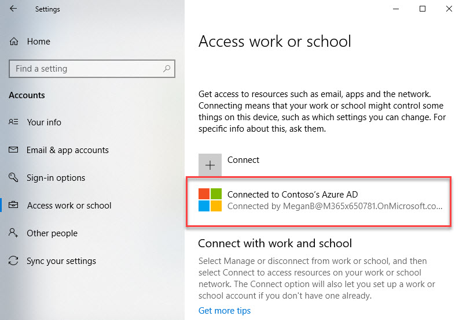Image resolution: width=459 pixels, height=320 pixels.
Task: Select Sync your settings menu item
Action: pos(61,261)
